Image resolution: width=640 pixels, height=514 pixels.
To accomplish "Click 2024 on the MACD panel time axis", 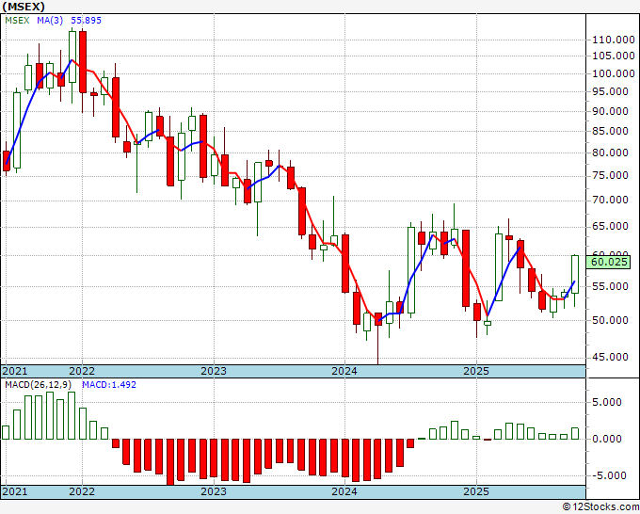I will tap(344, 491).
